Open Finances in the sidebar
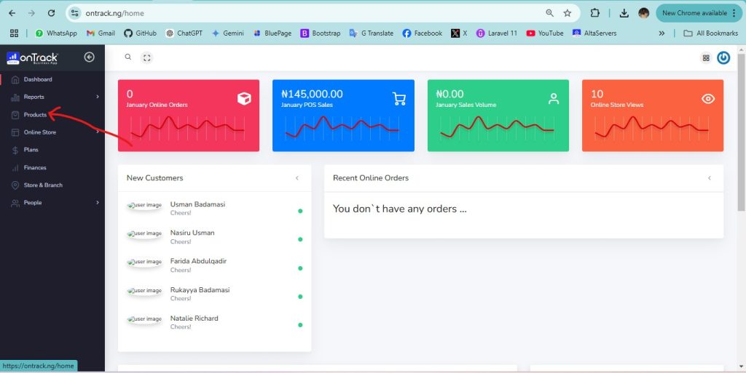The width and height of the screenshot is (746, 373). click(35, 167)
